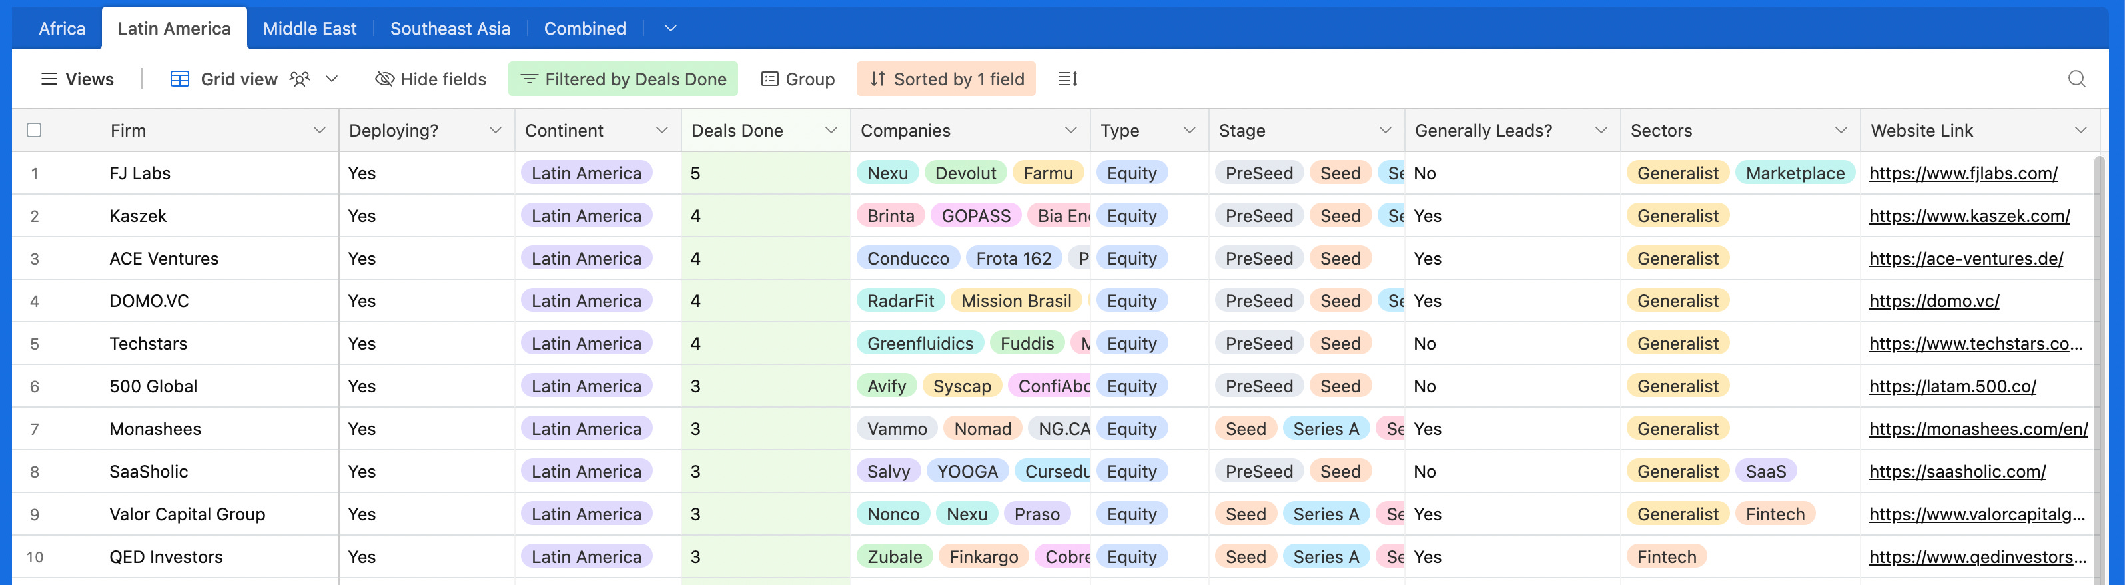This screenshot has width=2125, height=585.
Task: Click the Deals Done value 5 cell
Action: point(765,173)
